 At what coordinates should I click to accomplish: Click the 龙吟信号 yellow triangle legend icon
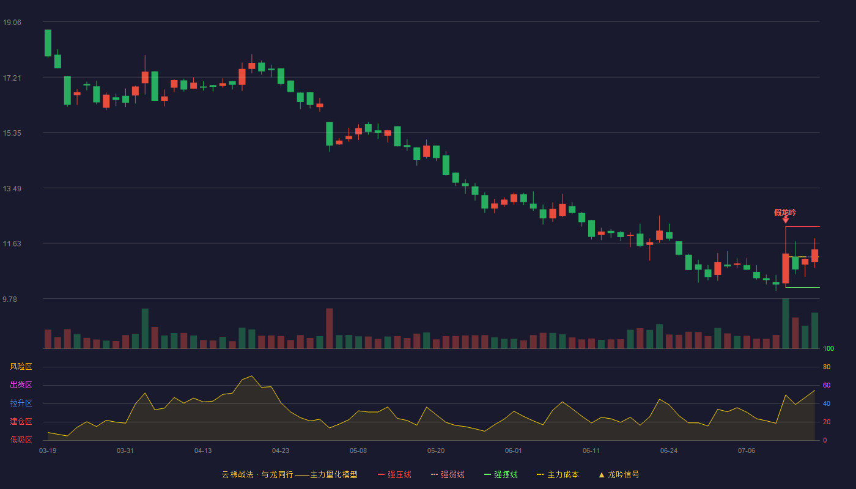click(x=602, y=474)
